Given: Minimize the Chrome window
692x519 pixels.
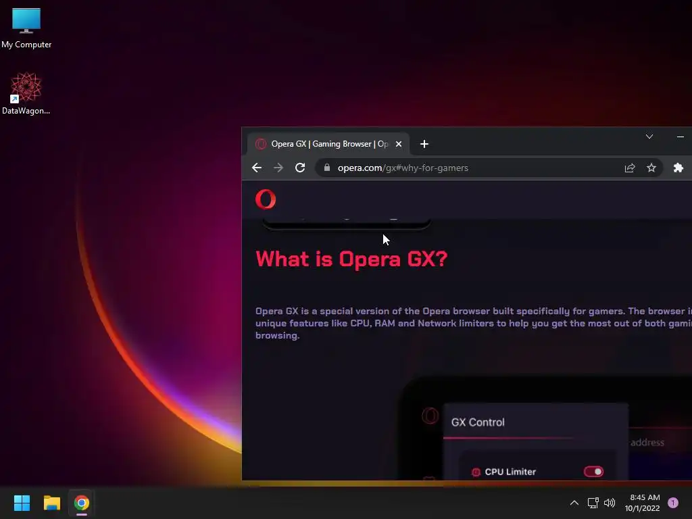Looking at the screenshot, I should coord(681,137).
